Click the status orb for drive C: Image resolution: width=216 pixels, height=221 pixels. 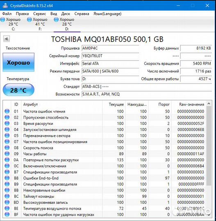point(3,20)
